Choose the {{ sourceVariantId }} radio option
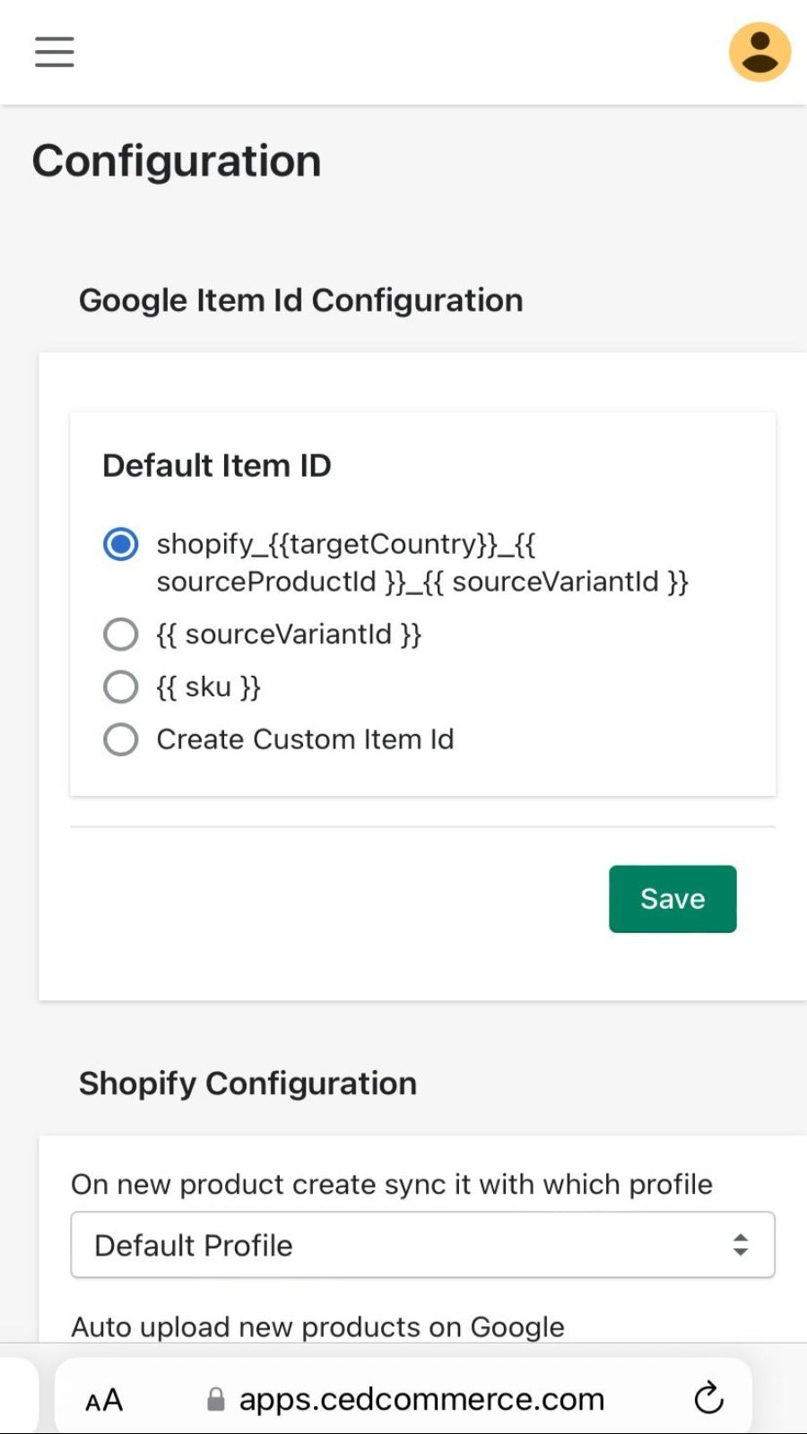 (x=121, y=635)
